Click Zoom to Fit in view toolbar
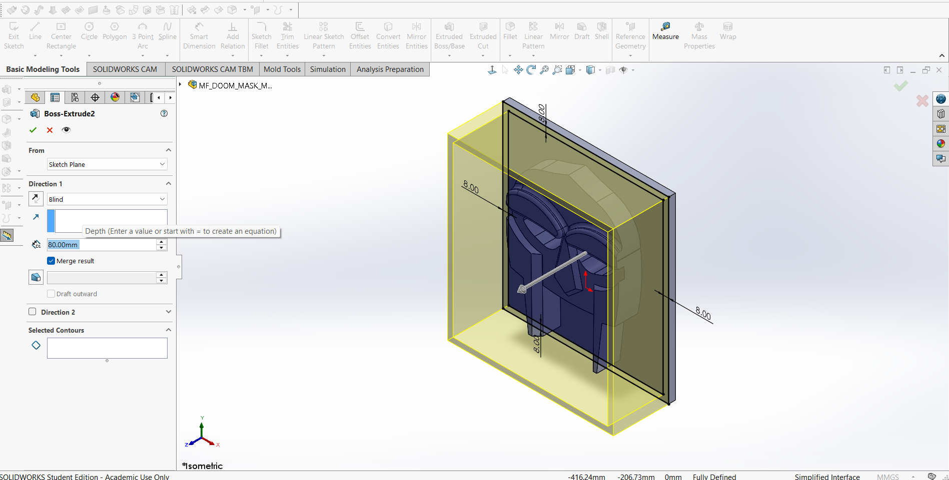The image size is (949, 480). [x=544, y=70]
